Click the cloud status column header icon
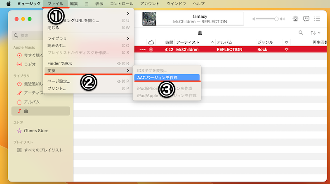This screenshot has height=184, width=330. click(151, 42)
